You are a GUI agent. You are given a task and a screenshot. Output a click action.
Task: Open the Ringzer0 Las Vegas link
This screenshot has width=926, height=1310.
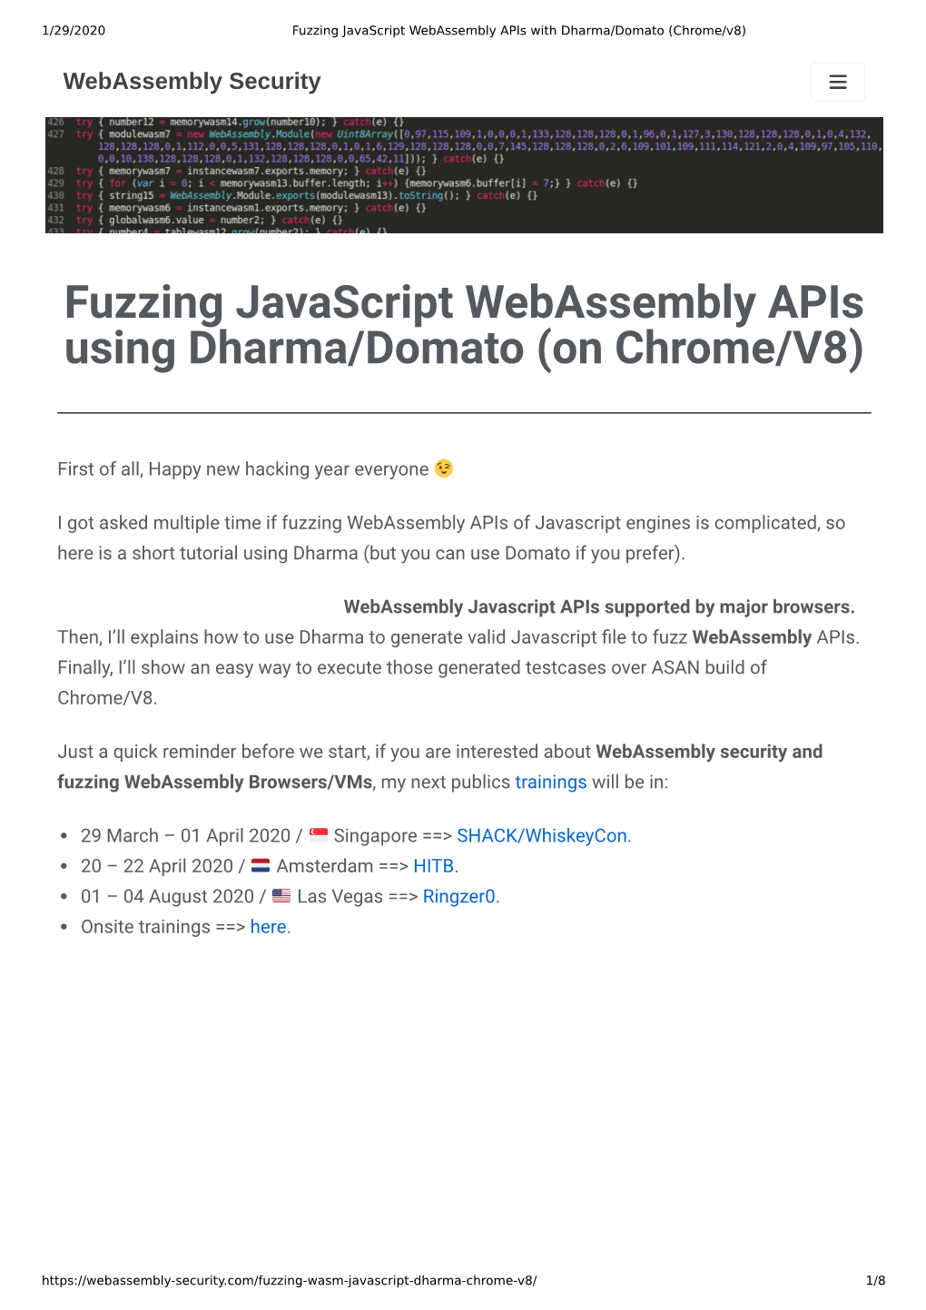[458, 896]
